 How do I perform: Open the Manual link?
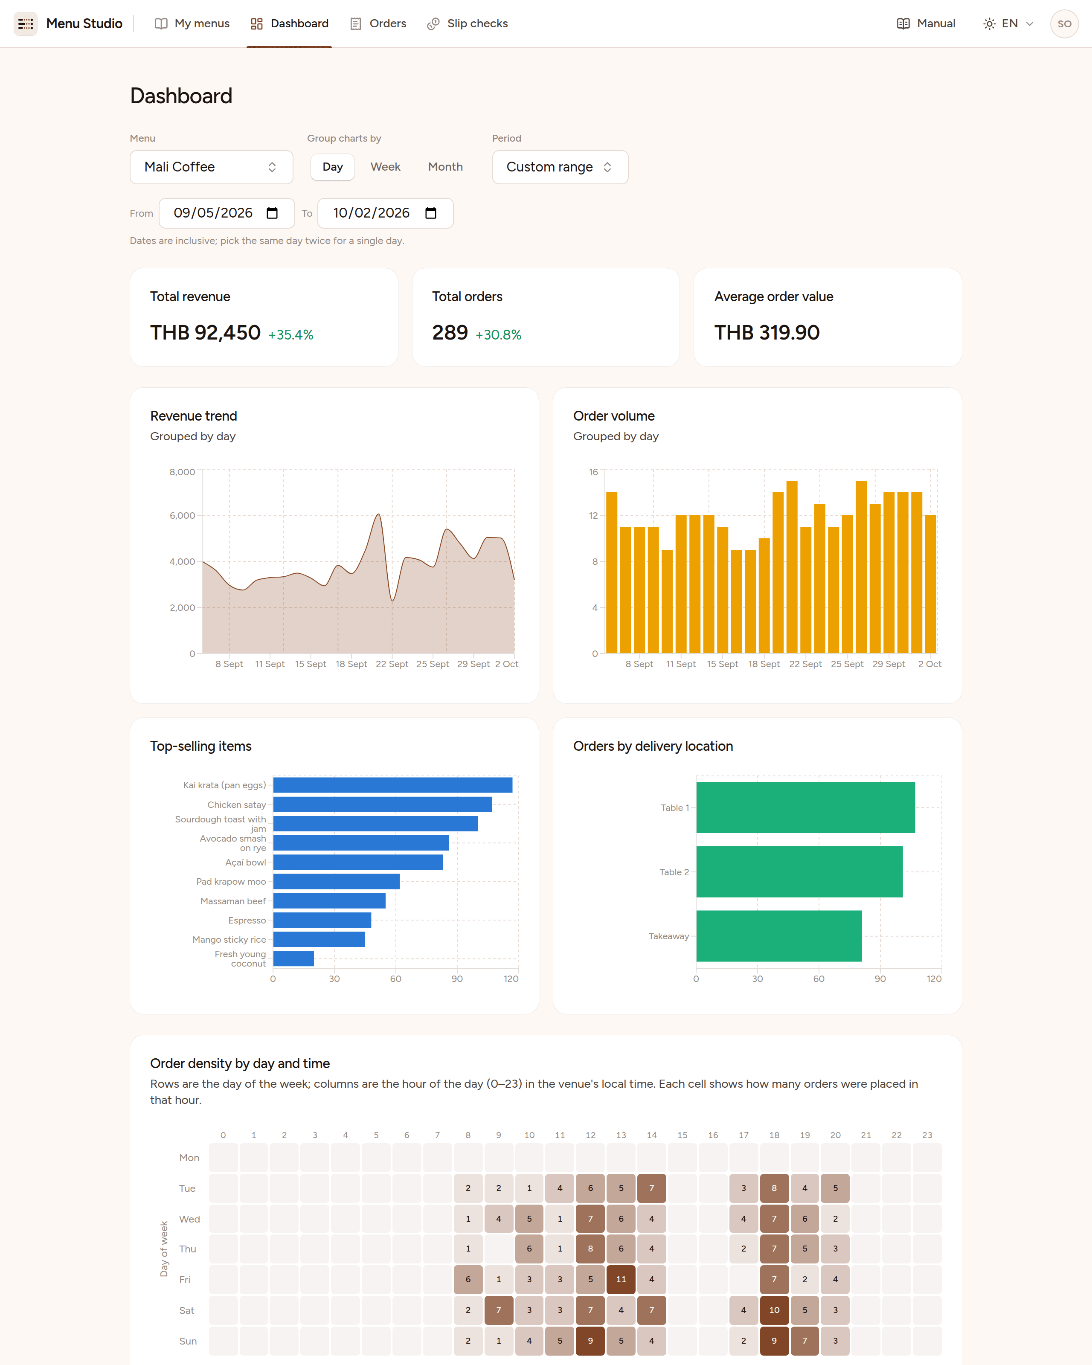pyautogui.click(x=926, y=23)
